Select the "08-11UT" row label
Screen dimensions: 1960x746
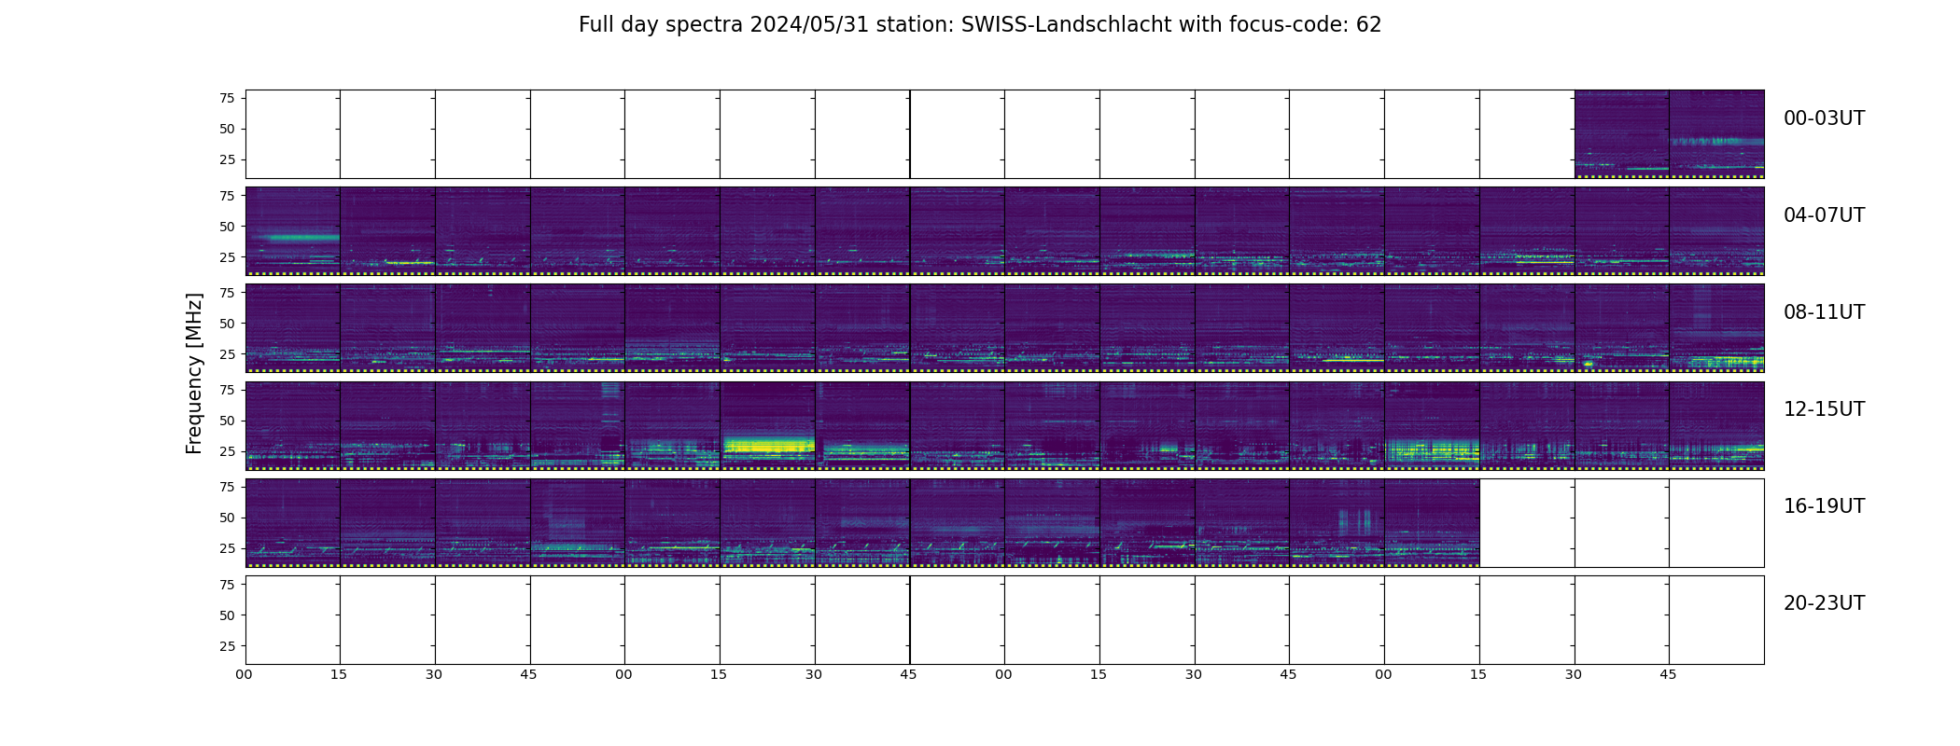coord(1824,312)
